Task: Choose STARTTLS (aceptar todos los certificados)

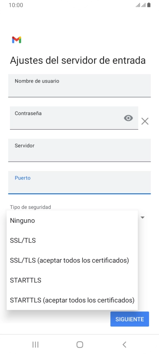Action: point(72,300)
